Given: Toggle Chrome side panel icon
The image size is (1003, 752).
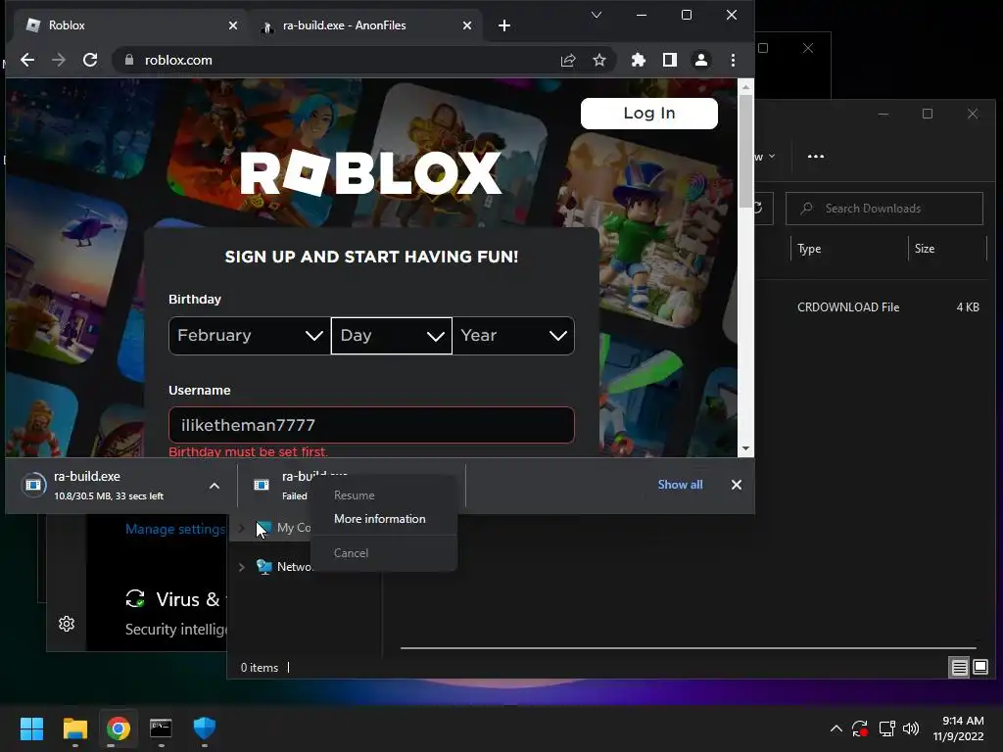Looking at the screenshot, I should pyautogui.click(x=670, y=60).
